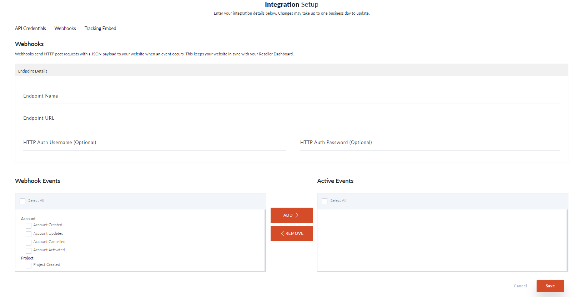Click the Active Events list scrollbar
This screenshot has height=297, width=583.
(x=567, y=240)
